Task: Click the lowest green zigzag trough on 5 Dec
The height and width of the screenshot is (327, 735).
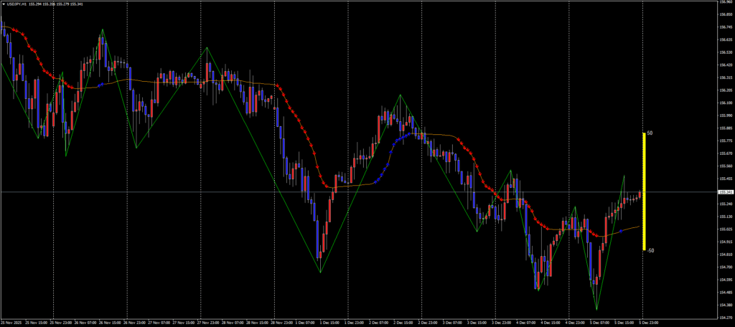Action: pos(596,310)
